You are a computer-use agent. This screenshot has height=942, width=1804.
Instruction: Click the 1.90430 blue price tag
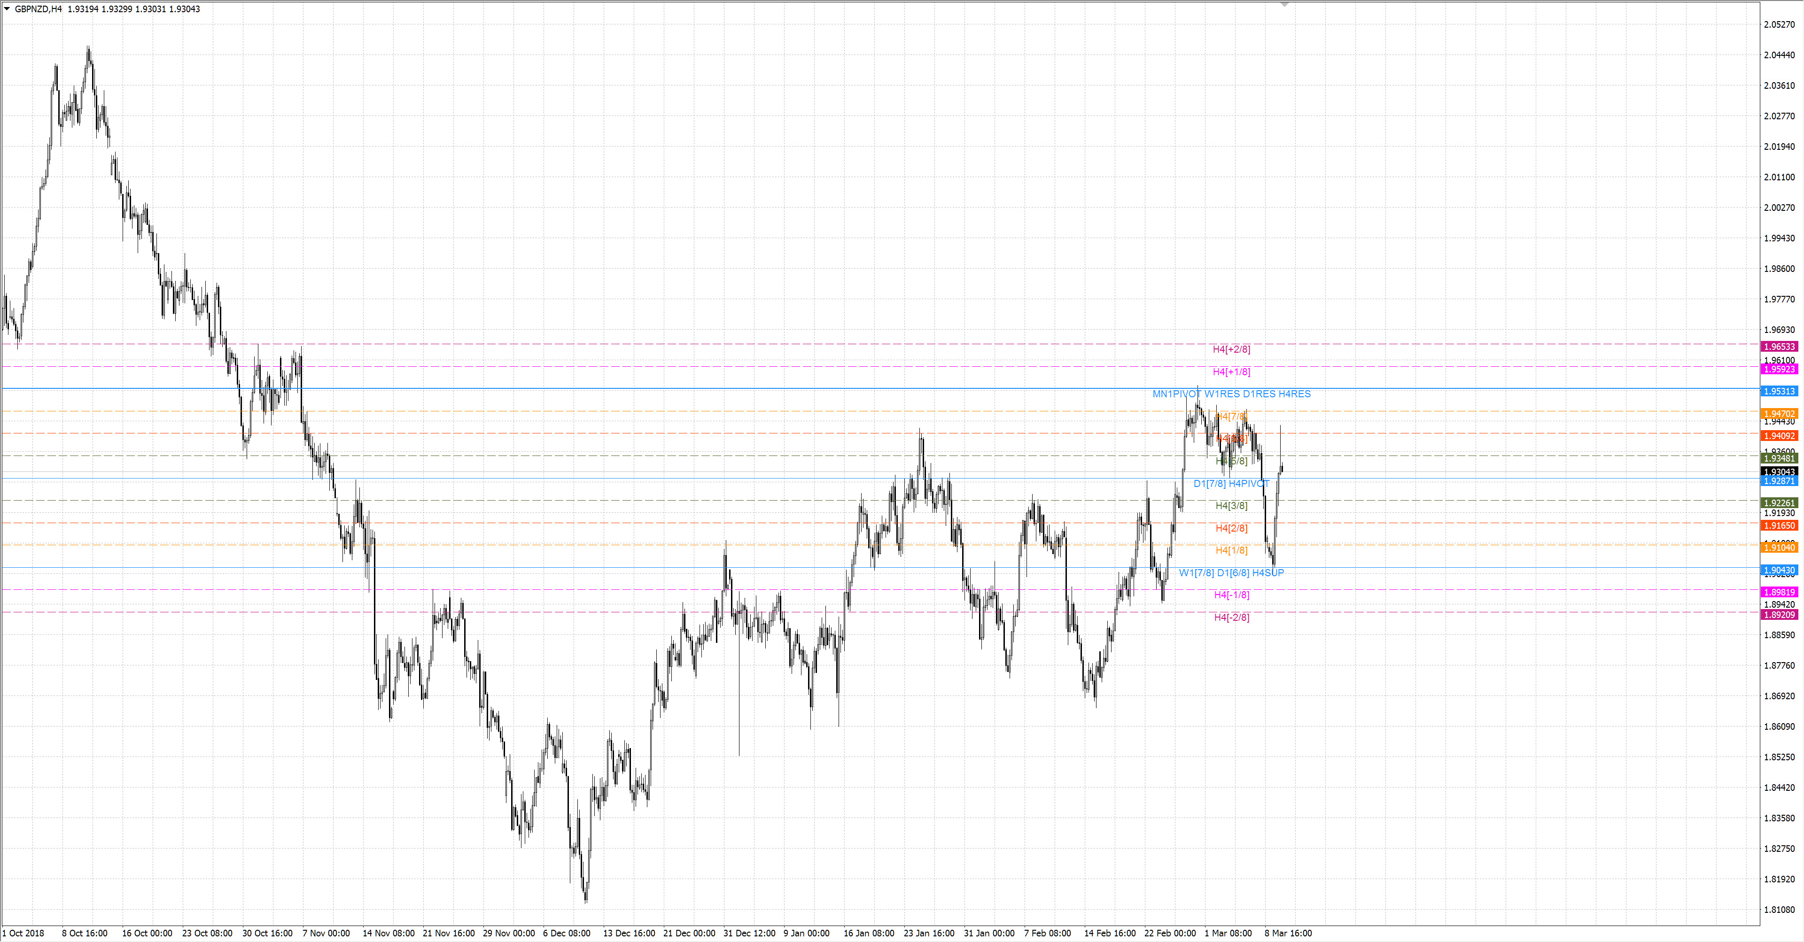click(1779, 571)
